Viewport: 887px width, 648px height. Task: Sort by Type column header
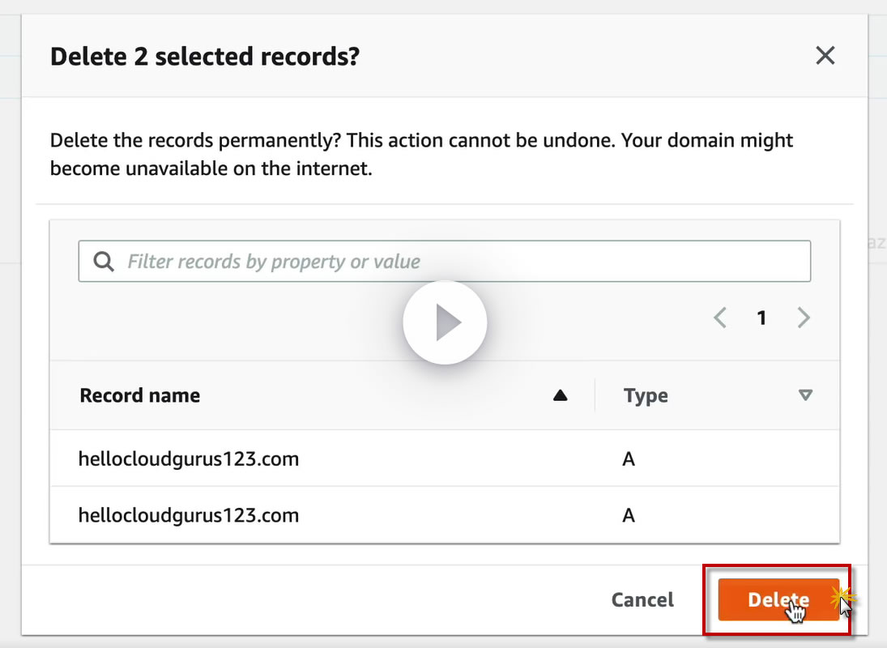tap(646, 396)
